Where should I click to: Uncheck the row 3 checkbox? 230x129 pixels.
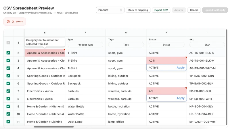(x=8, y=60)
